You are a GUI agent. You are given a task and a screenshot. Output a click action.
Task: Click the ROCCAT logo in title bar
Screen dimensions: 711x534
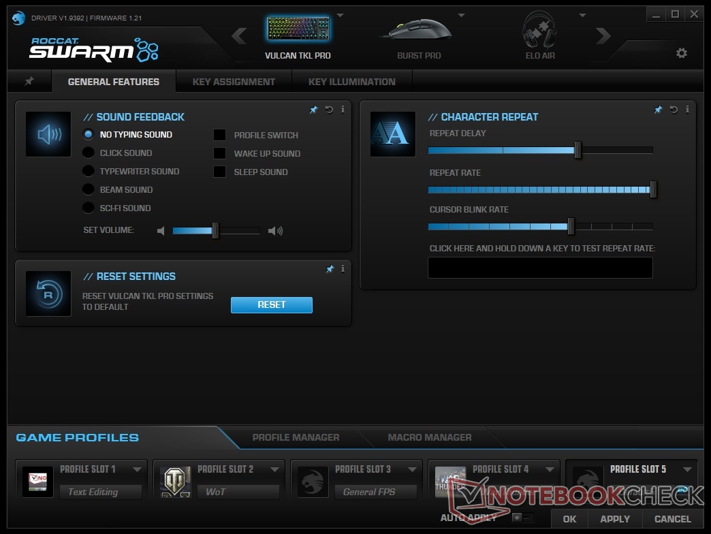point(18,18)
